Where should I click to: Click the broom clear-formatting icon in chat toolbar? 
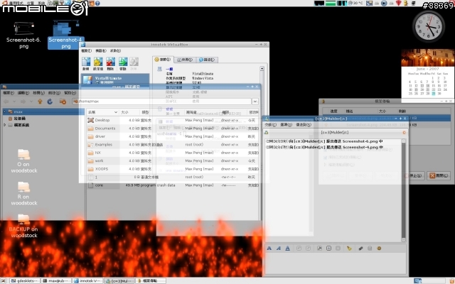coord(349,248)
